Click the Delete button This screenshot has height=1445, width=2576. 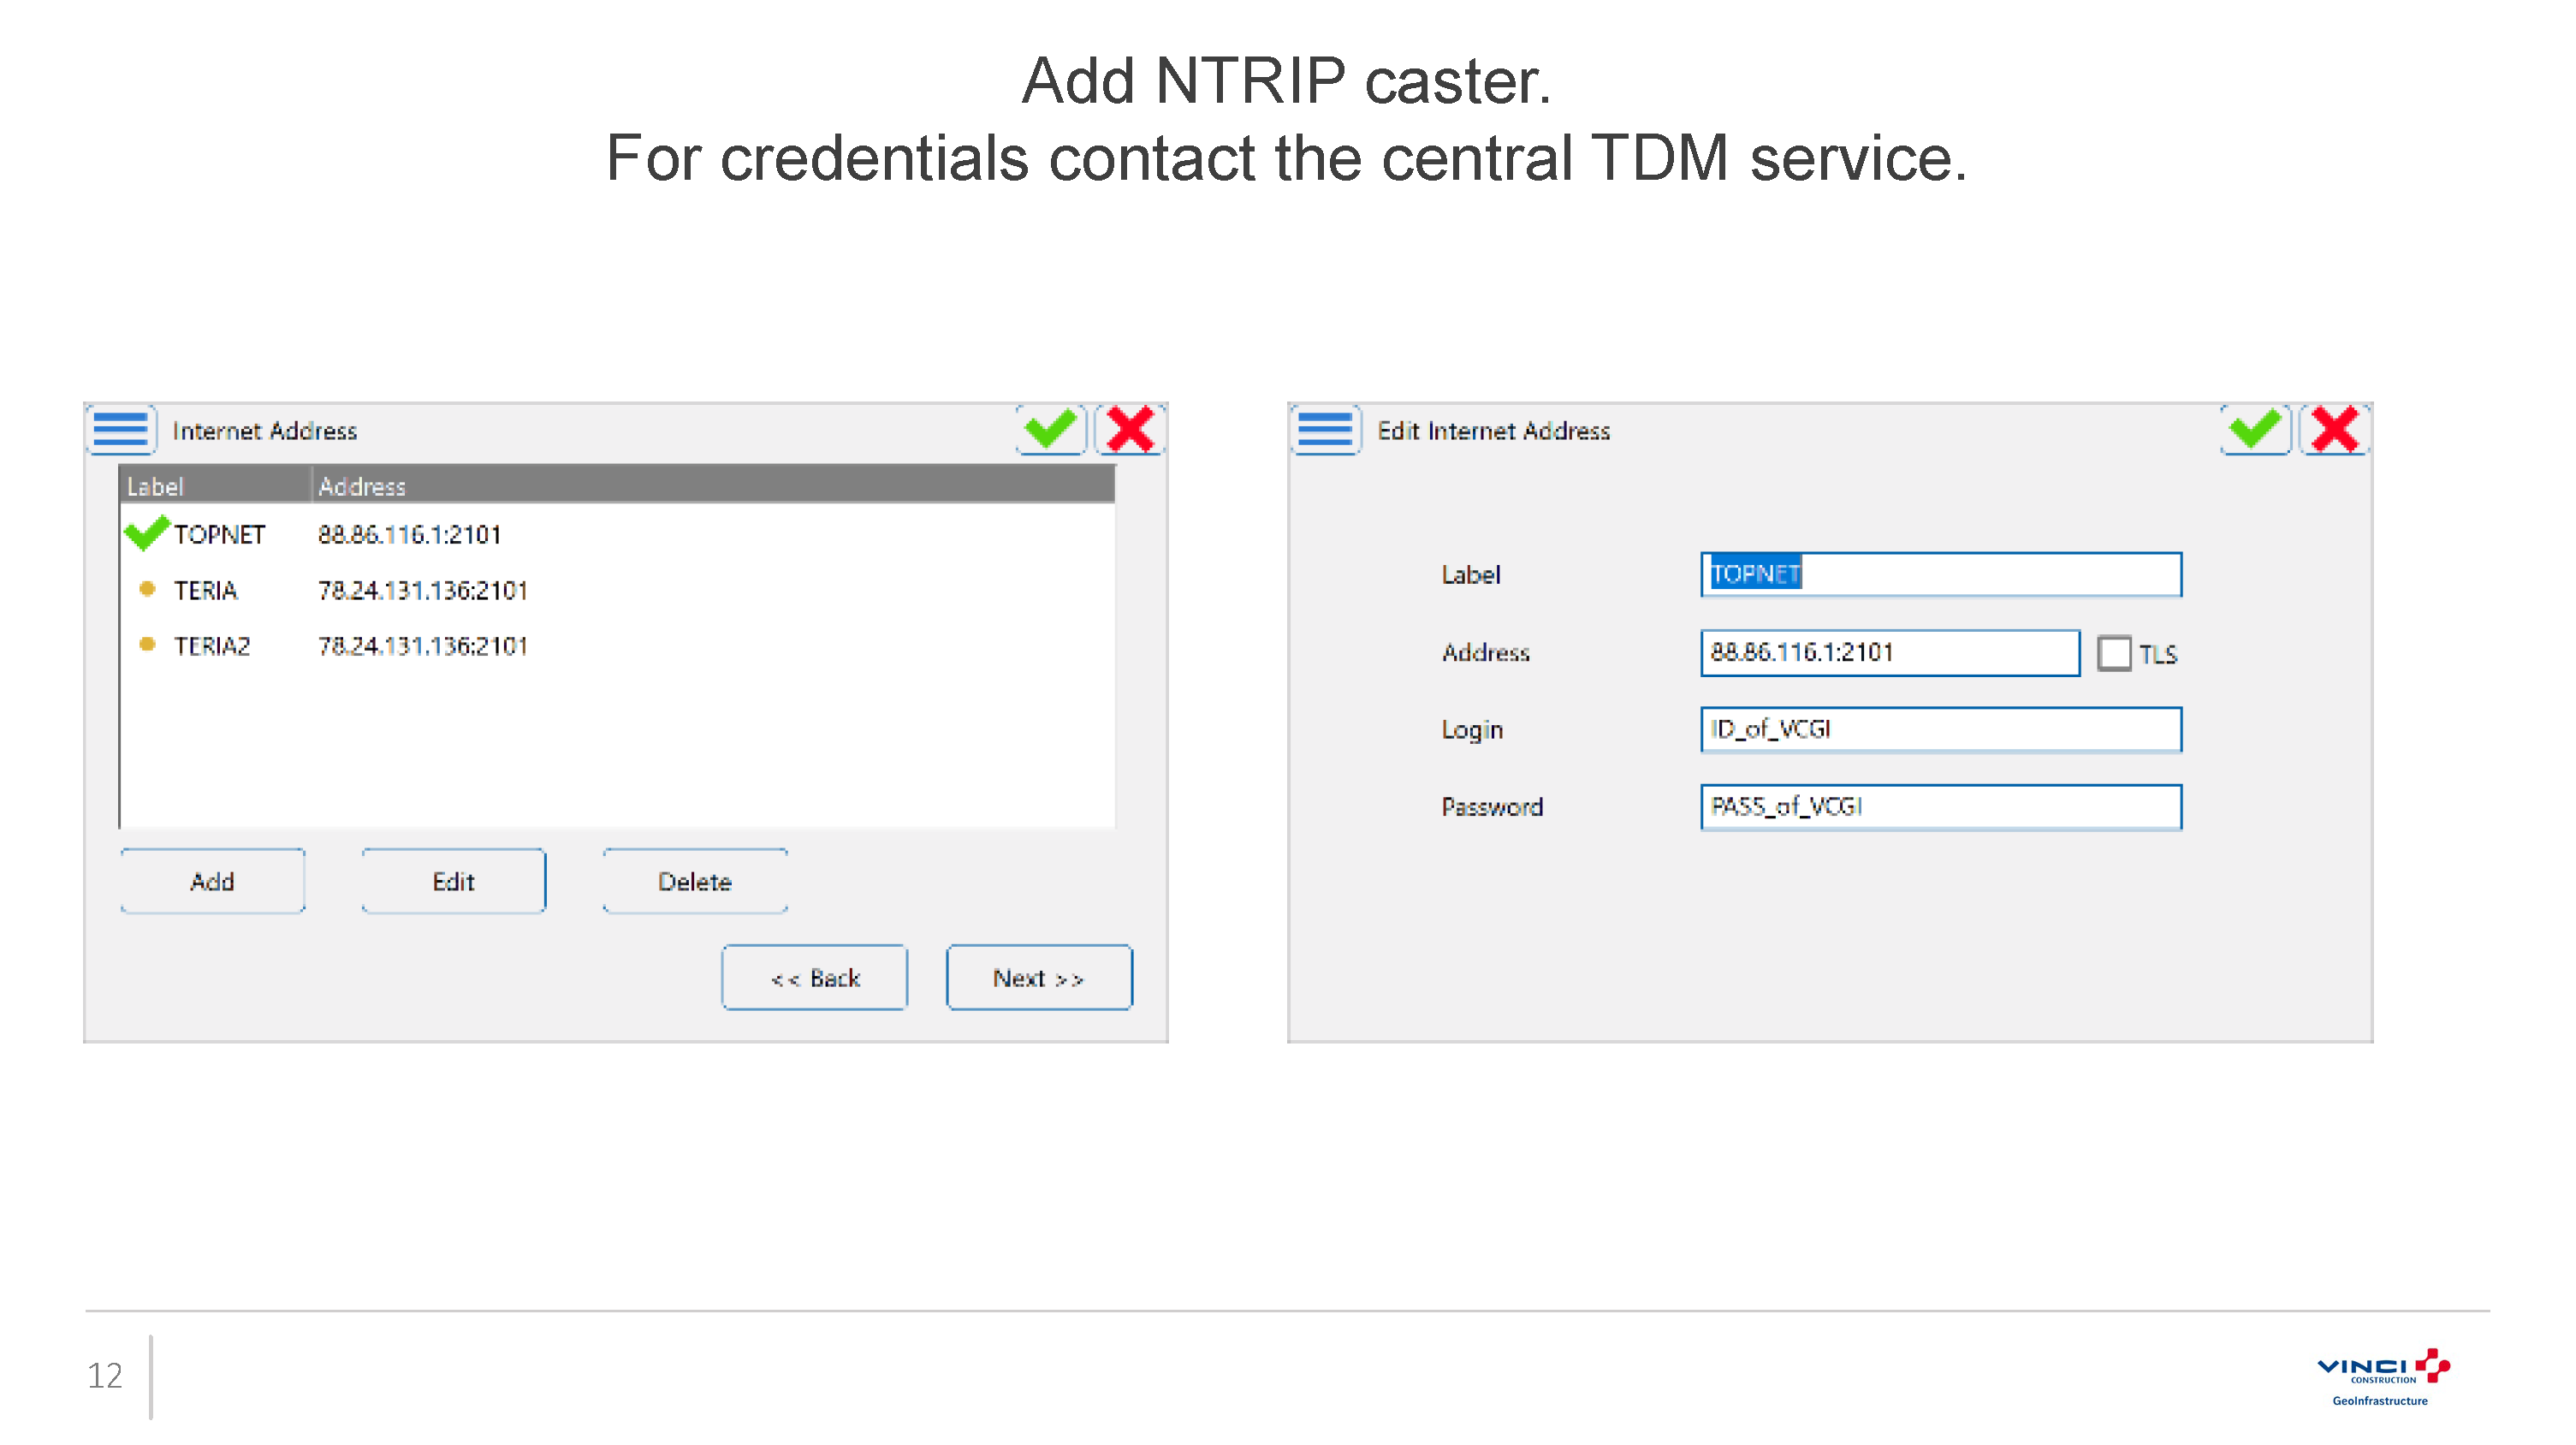695,881
